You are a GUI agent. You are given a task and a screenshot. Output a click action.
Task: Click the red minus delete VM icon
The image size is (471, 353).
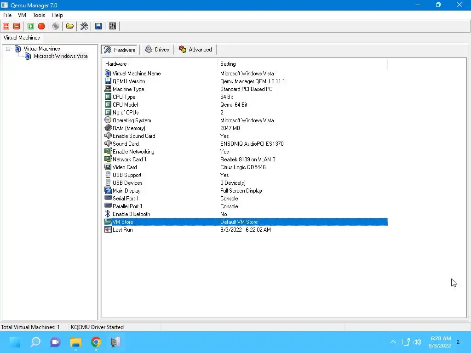[x=17, y=26]
